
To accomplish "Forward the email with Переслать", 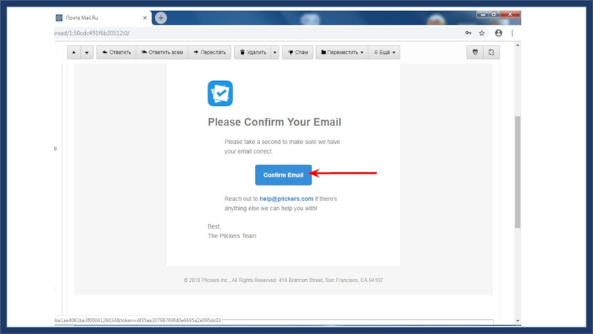I will click(x=210, y=52).
